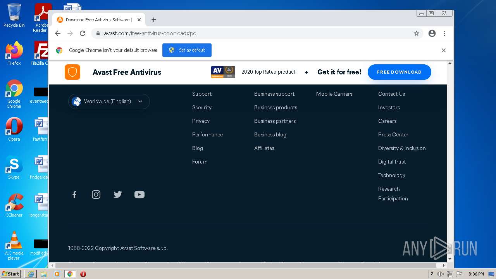Image resolution: width=496 pixels, height=279 pixels.
Task: Click Set as default button
Action: [x=187, y=50]
